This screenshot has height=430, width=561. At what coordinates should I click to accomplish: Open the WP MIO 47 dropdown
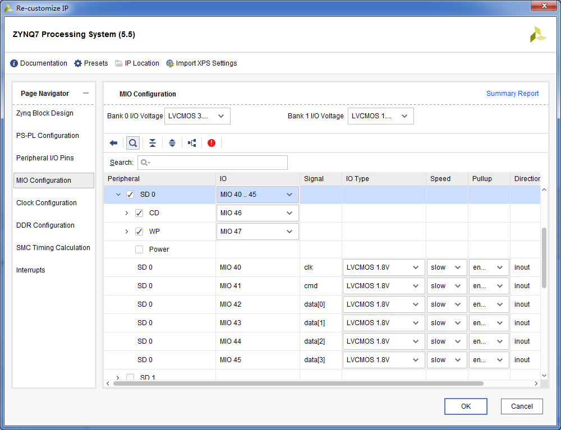tap(257, 232)
